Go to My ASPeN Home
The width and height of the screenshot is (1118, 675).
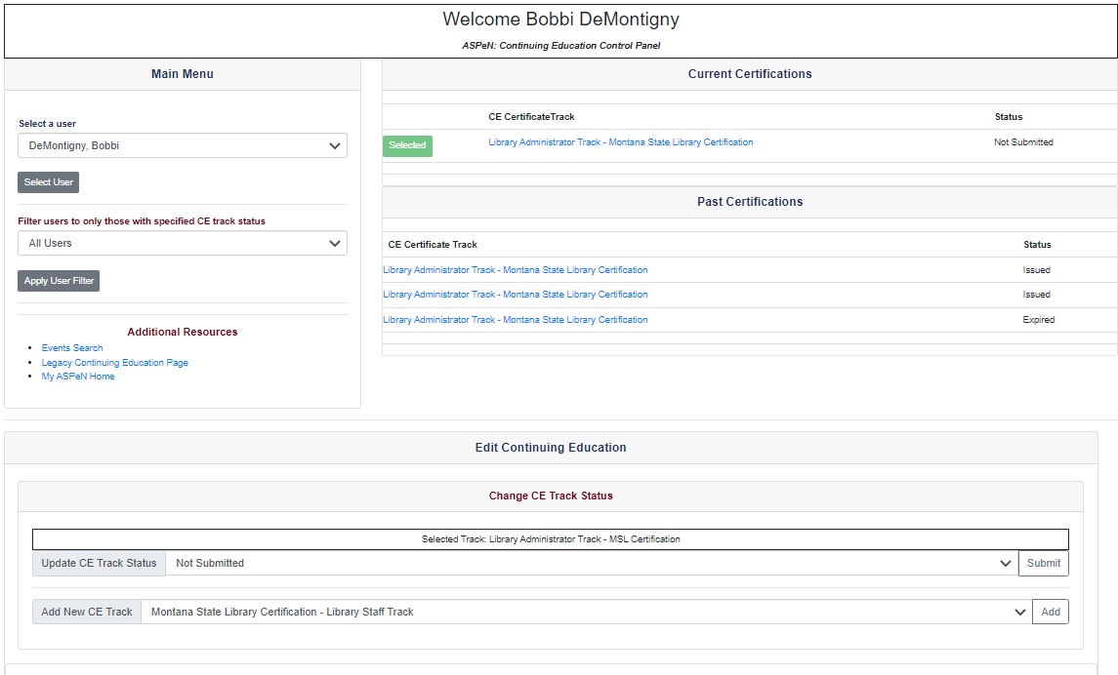point(77,376)
